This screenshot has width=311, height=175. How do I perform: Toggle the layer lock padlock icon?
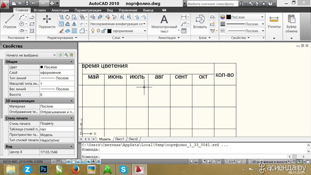[x=104, y=31]
